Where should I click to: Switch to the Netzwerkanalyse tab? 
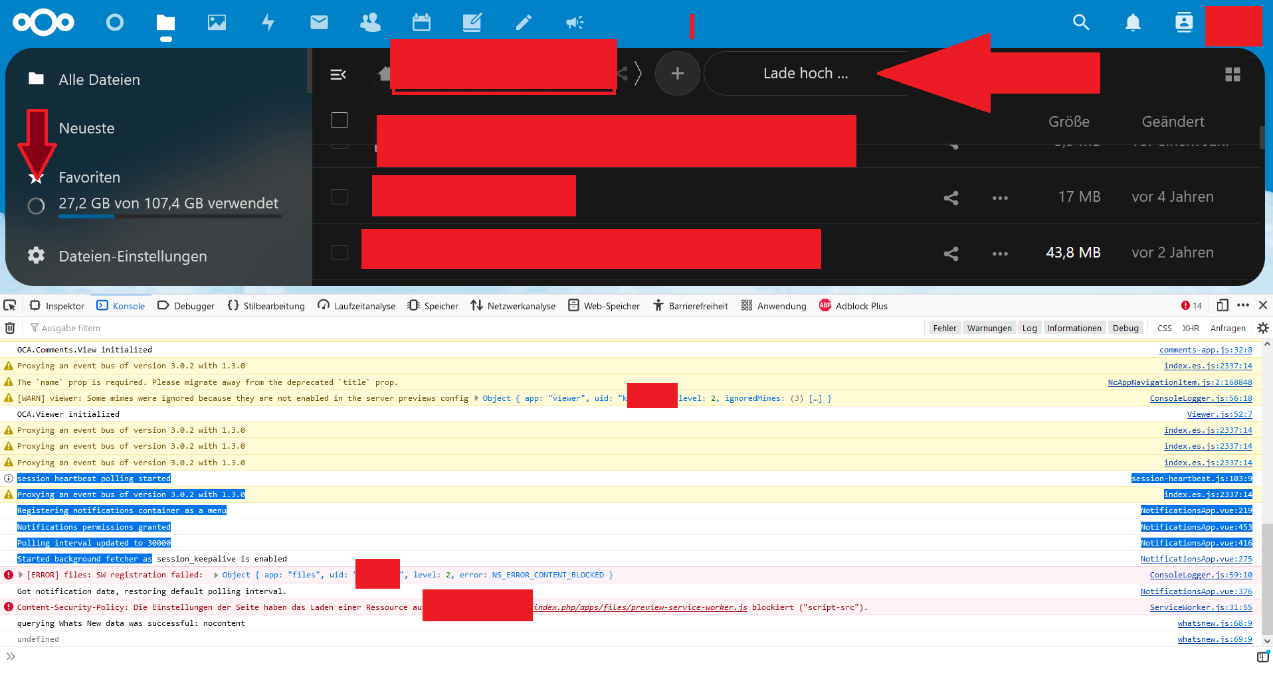pyautogui.click(x=513, y=306)
